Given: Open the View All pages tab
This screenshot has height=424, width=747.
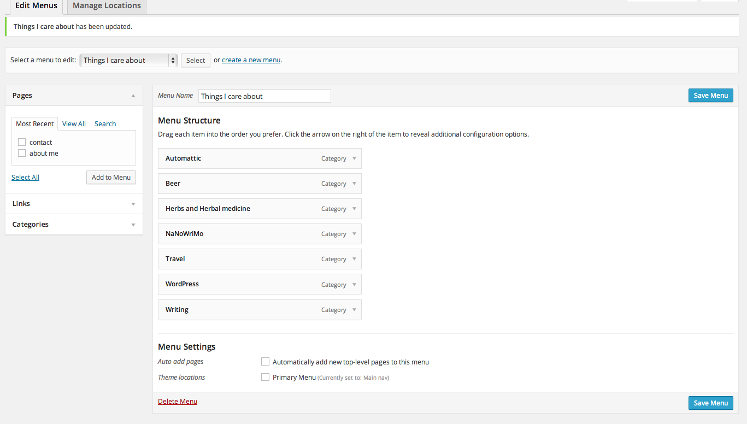Looking at the screenshot, I should pos(74,124).
